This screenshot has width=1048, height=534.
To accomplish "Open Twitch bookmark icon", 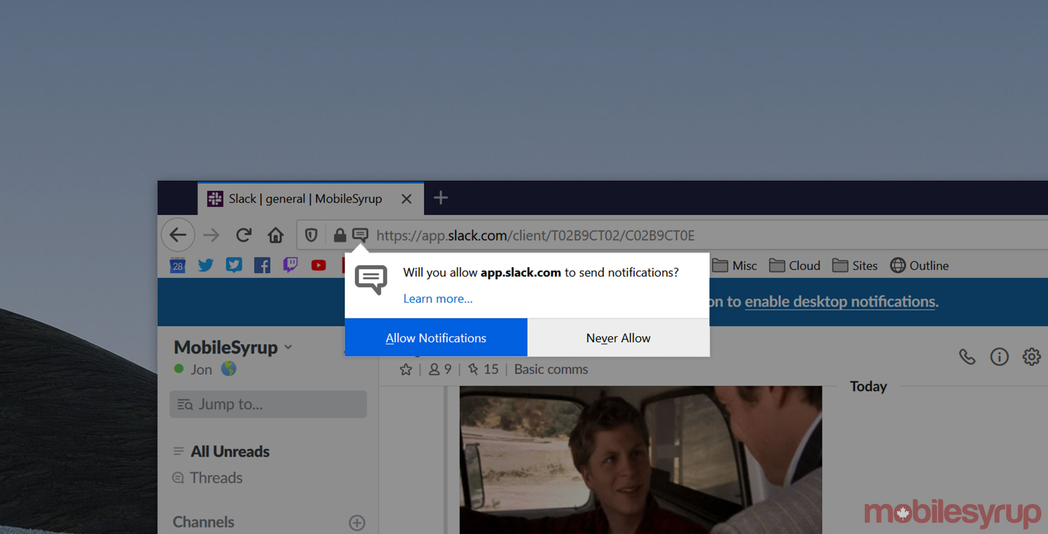I will tap(290, 265).
